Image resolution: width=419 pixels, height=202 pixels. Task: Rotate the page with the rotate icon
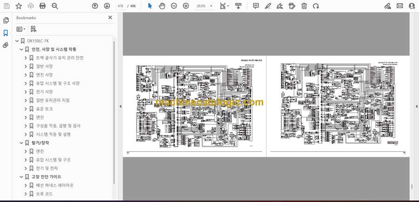tap(316, 6)
